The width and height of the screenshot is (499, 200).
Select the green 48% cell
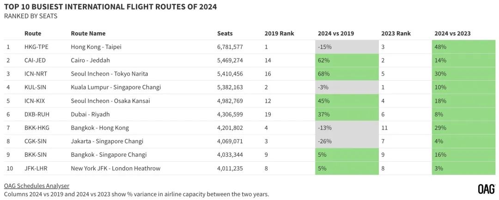[462, 47]
